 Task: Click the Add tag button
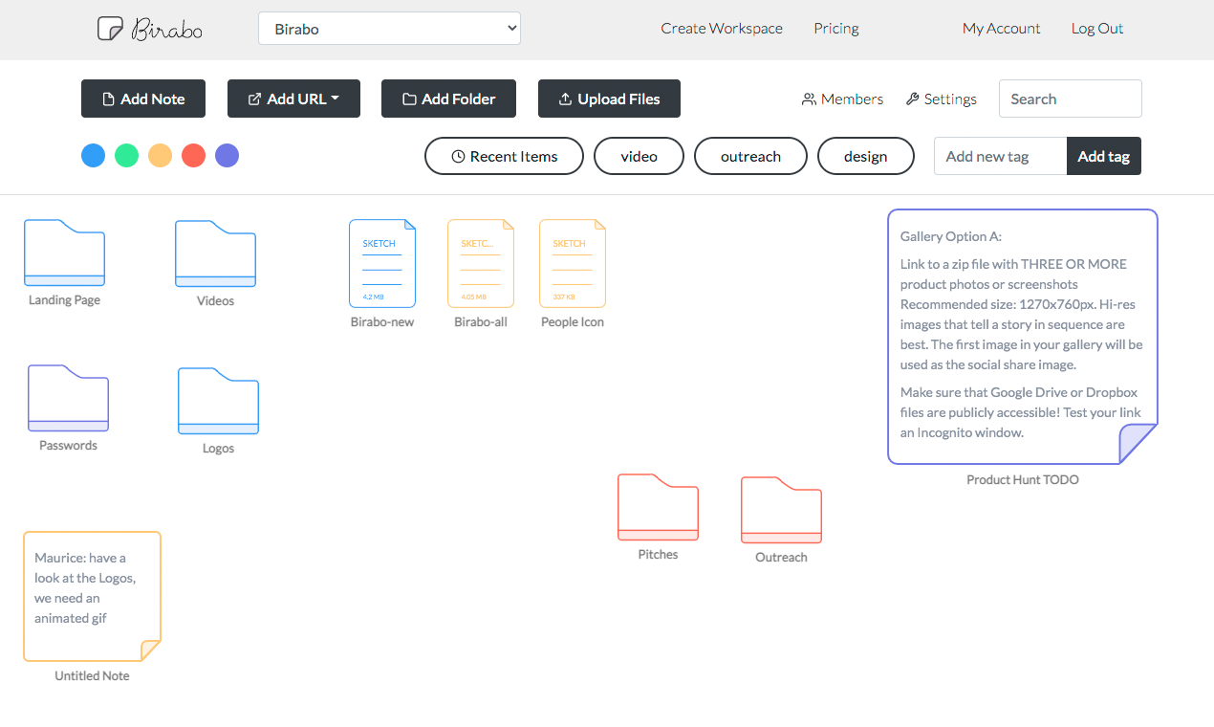[1104, 156]
